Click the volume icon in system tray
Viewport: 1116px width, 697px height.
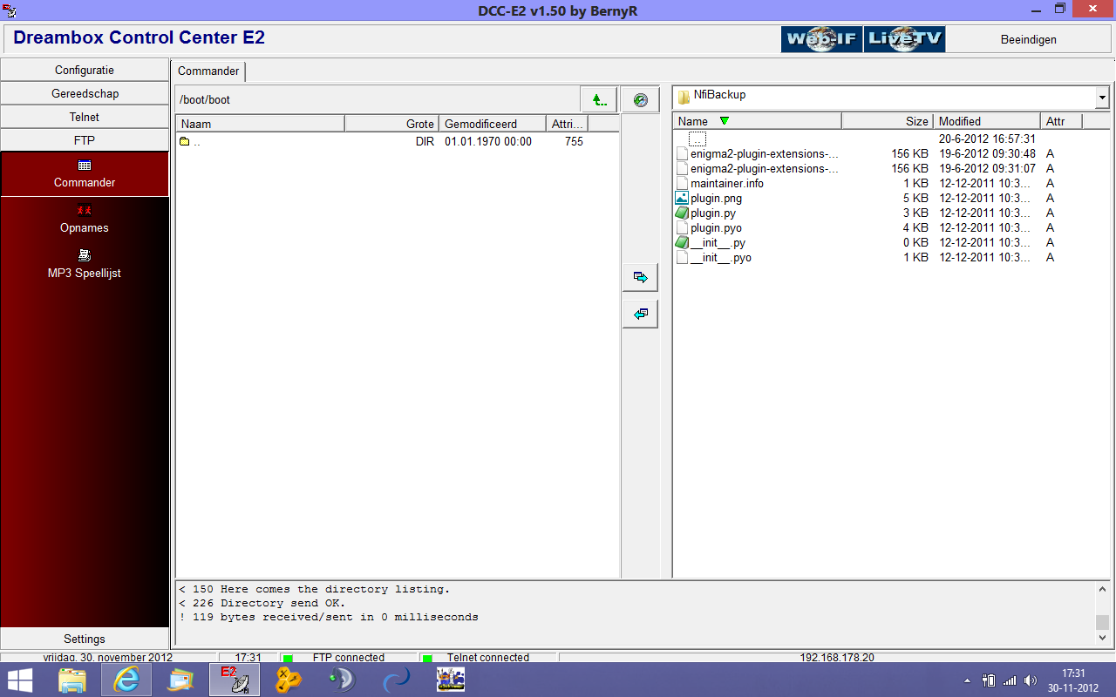pyautogui.click(x=1031, y=680)
